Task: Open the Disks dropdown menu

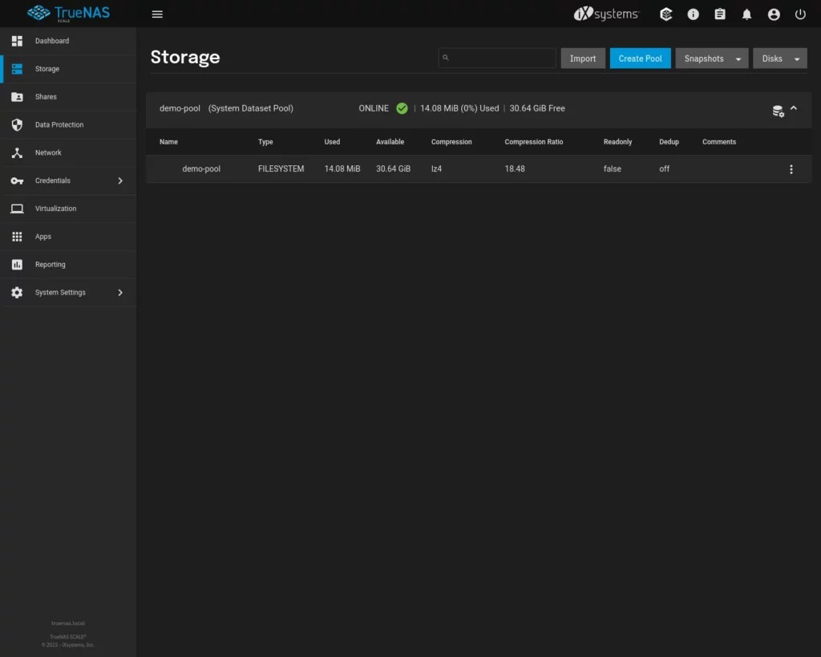Action: click(x=779, y=58)
